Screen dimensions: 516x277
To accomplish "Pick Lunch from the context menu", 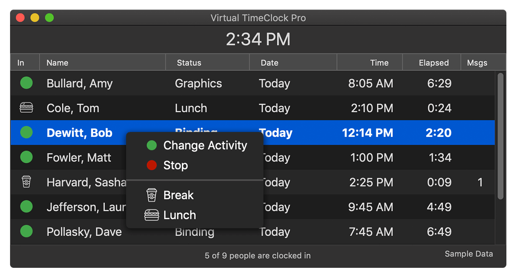I will pyautogui.click(x=179, y=215).
